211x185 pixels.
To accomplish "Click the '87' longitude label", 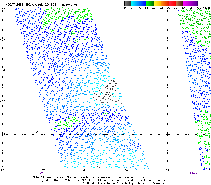I will coord(167,170).
